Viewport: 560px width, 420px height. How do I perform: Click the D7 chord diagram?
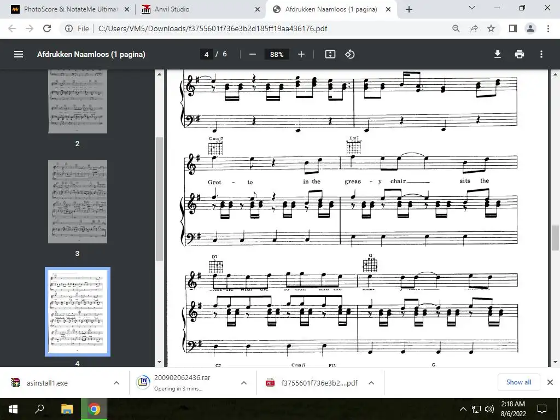(x=215, y=266)
